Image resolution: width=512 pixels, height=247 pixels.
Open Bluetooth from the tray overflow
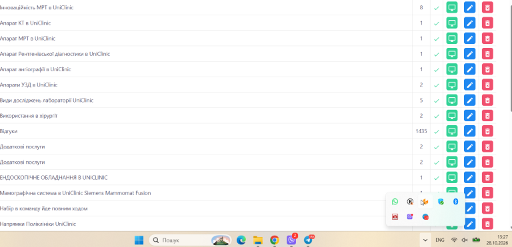coord(455,202)
